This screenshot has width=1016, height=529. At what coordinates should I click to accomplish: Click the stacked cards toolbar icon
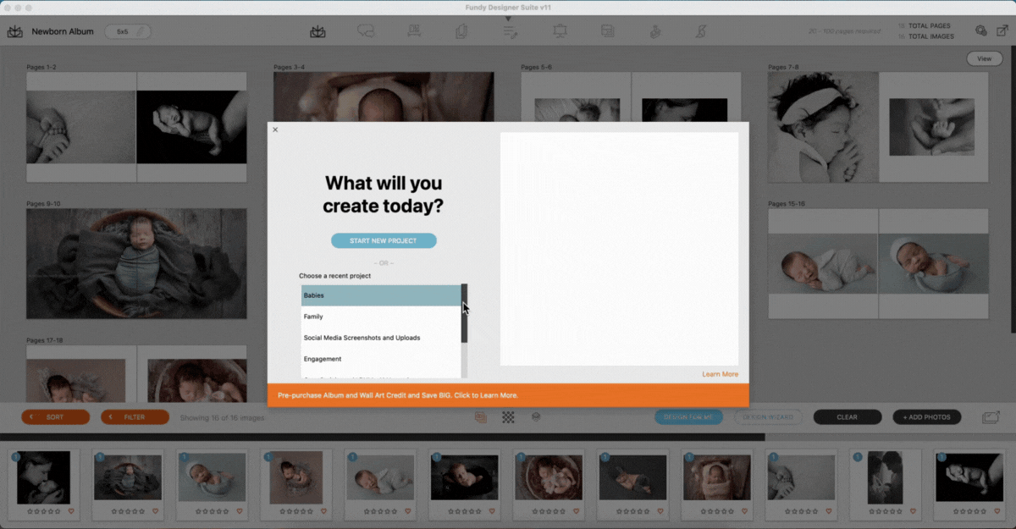coord(462,31)
